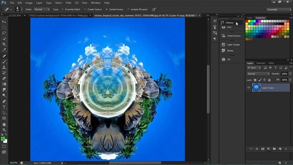This screenshot has height=165, width=293.
Task: Select the Pen tool
Action: [4, 101]
